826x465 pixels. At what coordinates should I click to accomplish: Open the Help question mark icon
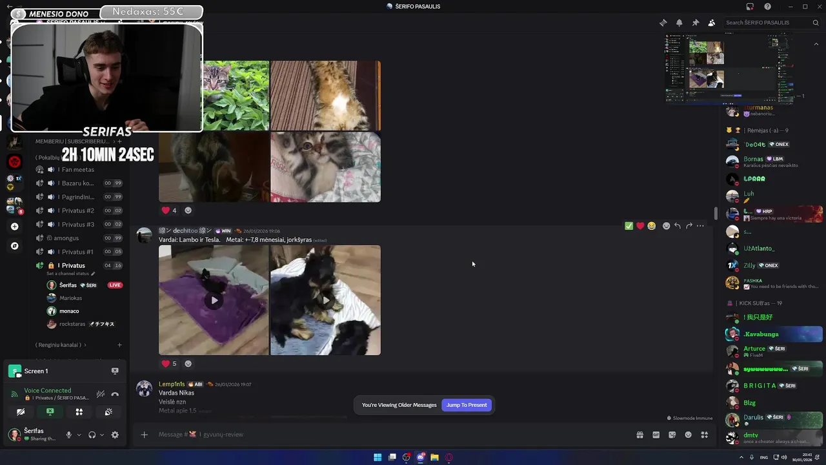[767, 6]
